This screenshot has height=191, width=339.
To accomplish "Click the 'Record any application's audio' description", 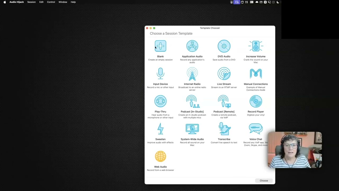I will coord(192,61).
